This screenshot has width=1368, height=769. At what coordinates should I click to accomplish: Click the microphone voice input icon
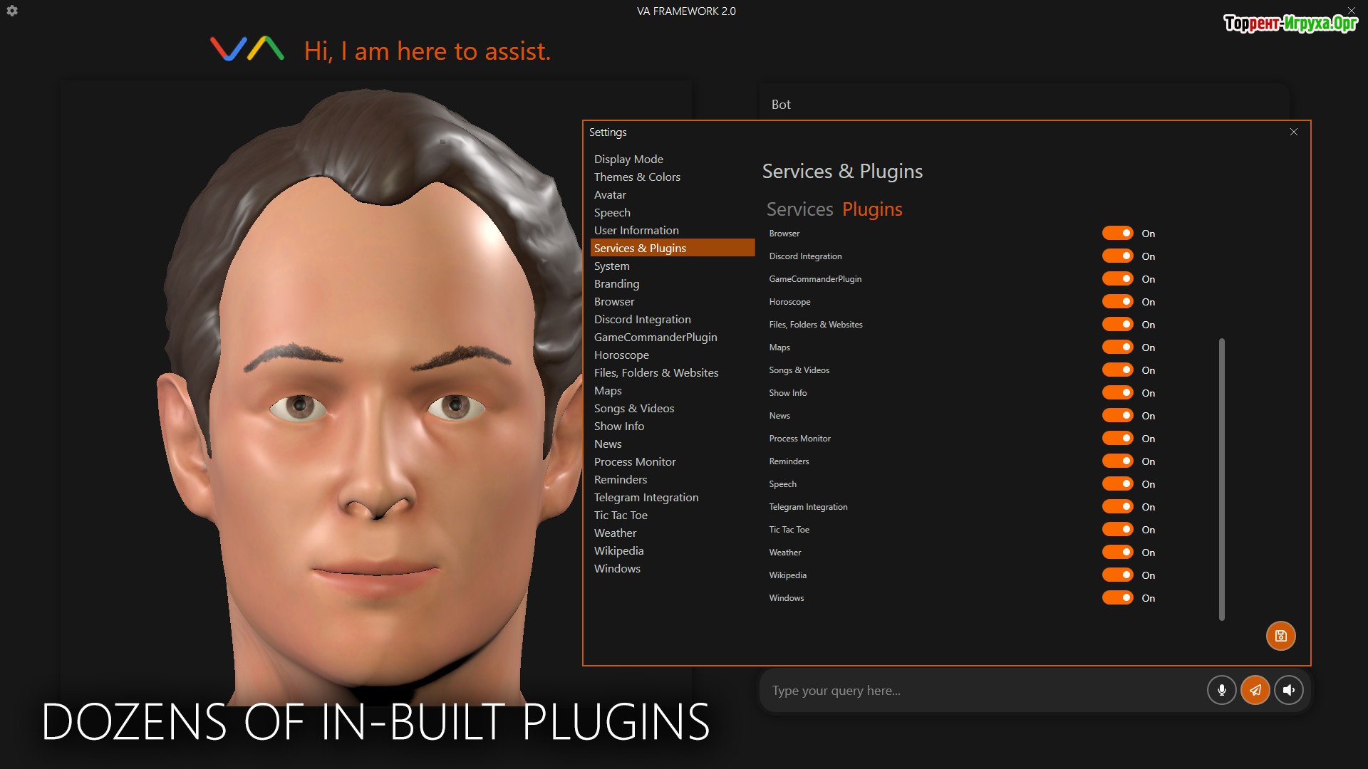(x=1221, y=690)
